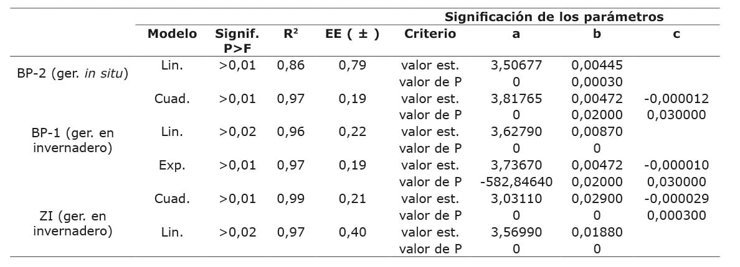The height and width of the screenshot is (267, 740).
Task: Select the a value 3,81765
Action: tap(516, 99)
